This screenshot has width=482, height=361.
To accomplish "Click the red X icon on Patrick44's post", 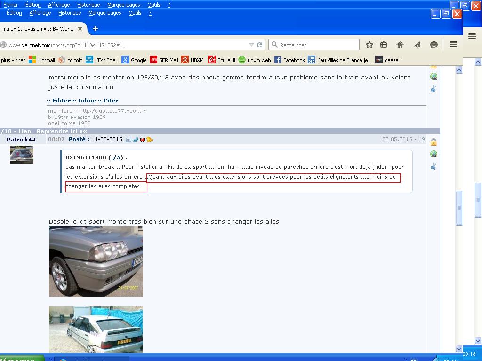I will pos(142,140).
